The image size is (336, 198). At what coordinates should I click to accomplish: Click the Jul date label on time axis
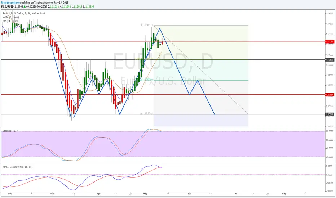[x=236, y=194]
